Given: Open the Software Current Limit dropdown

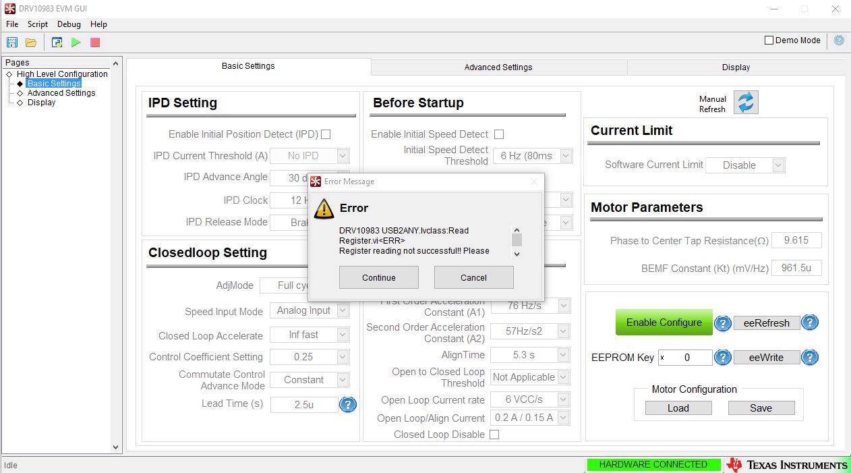Looking at the screenshot, I should [746, 165].
